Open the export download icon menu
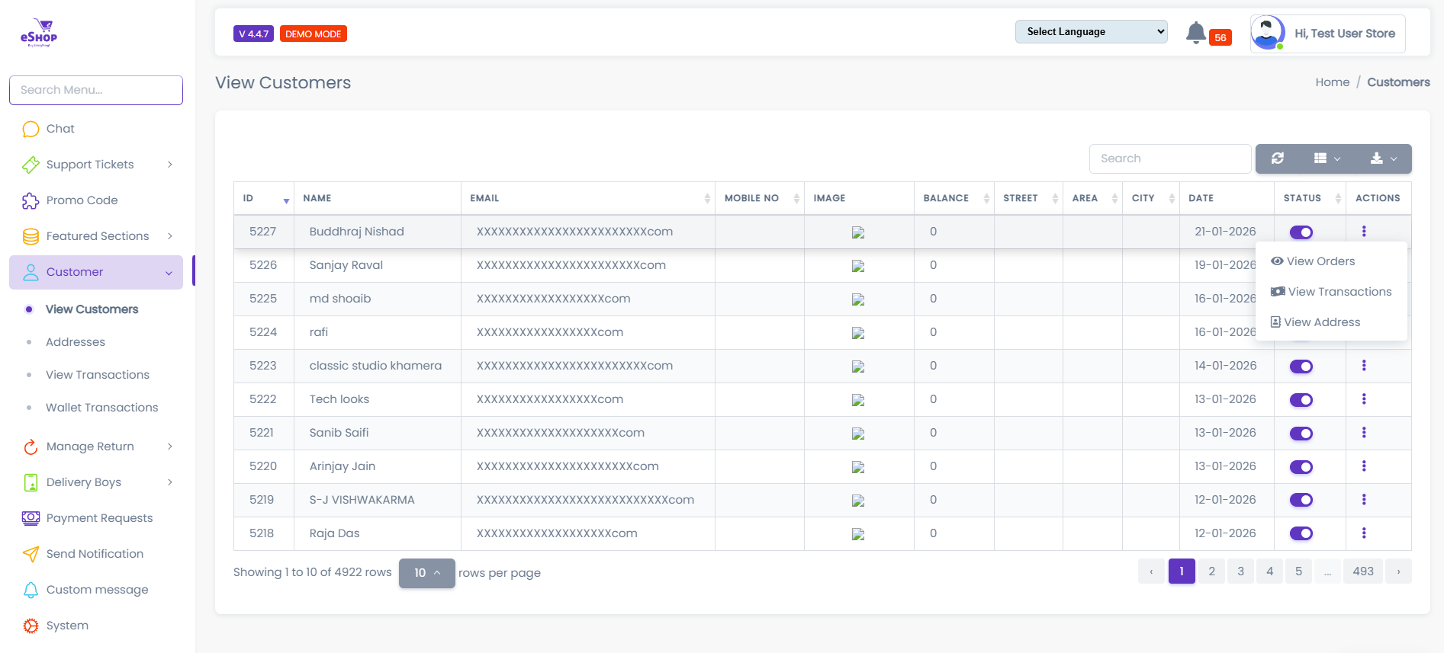Screen dimensions: 1444x653 [x=1383, y=158]
